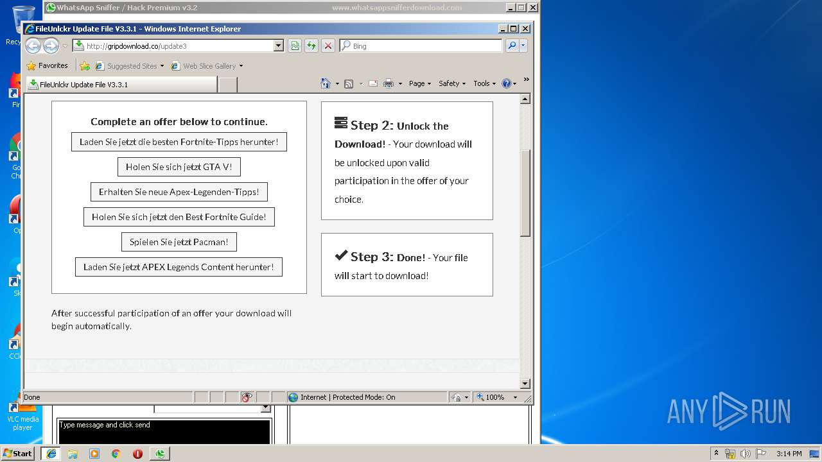The image size is (822, 462).
Task: Open the search provider dropdown arrow
Action: pyautogui.click(x=523, y=46)
